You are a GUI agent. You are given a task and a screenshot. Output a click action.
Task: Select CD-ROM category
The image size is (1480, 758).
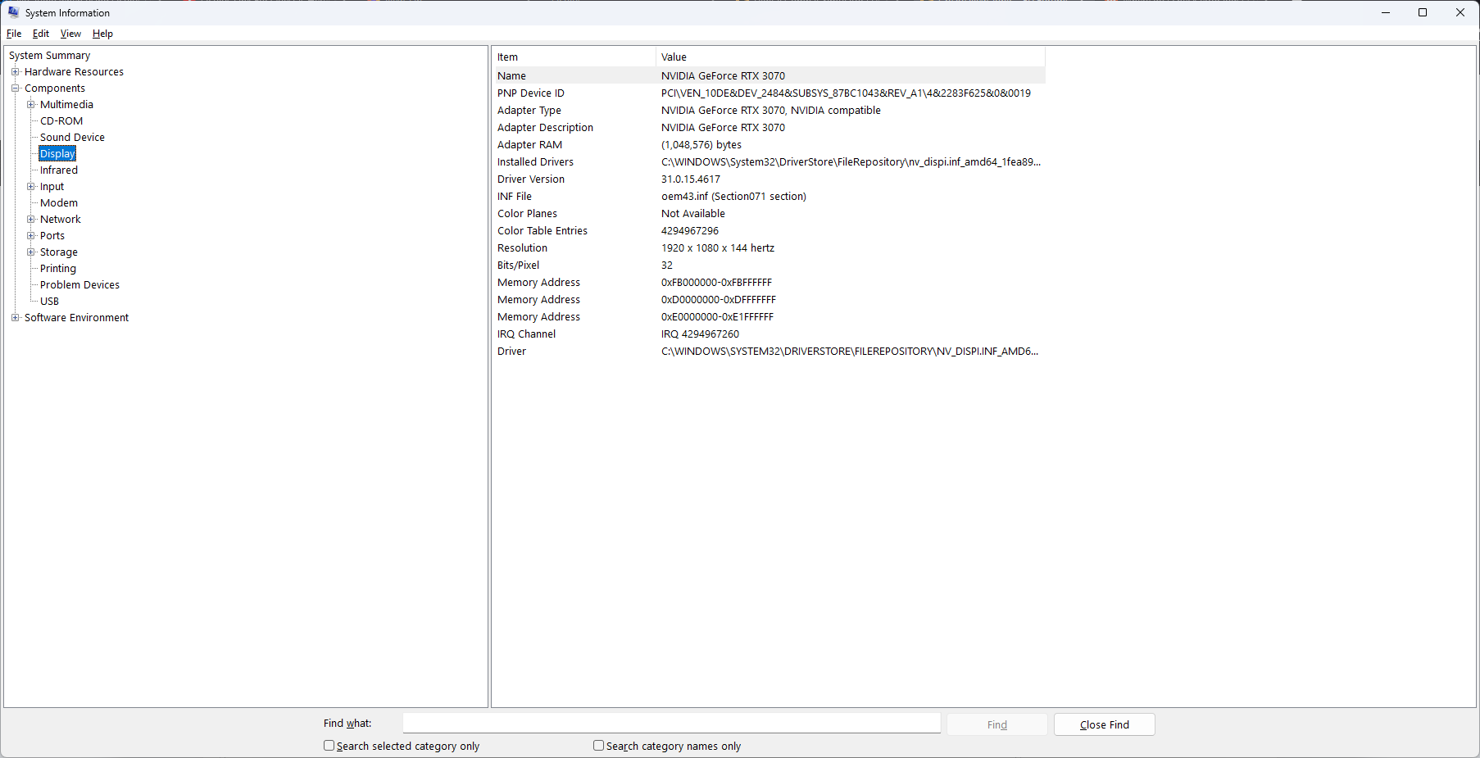click(x=61, y=121)
